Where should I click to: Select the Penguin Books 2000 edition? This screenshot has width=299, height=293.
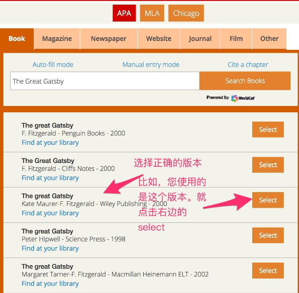268,130
